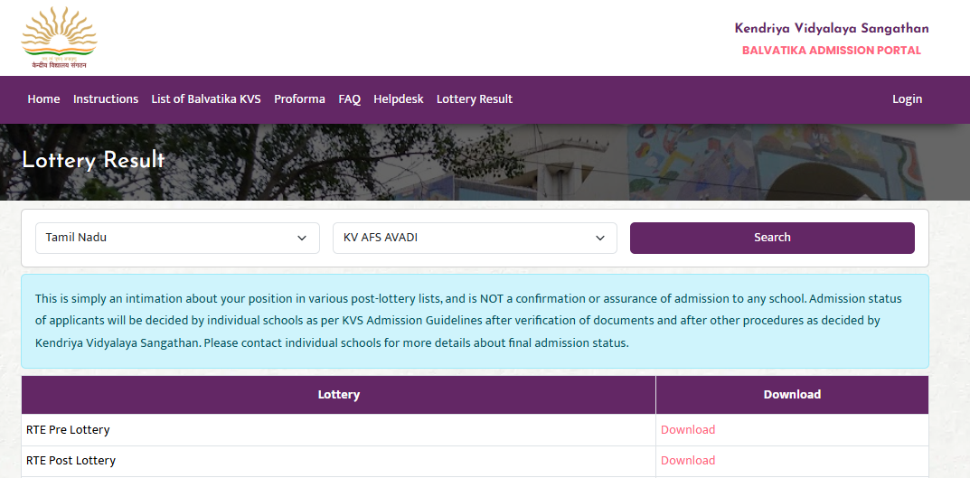
Task: Download the RTE Post Lottery list
Action: point(688,461)
